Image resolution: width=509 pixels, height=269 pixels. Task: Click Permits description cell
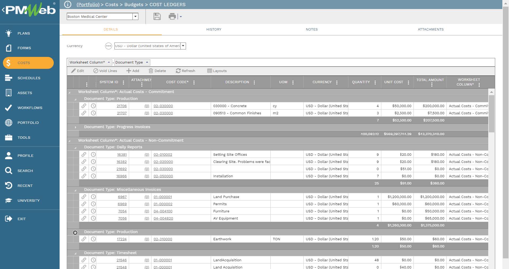tap(241, 204)
